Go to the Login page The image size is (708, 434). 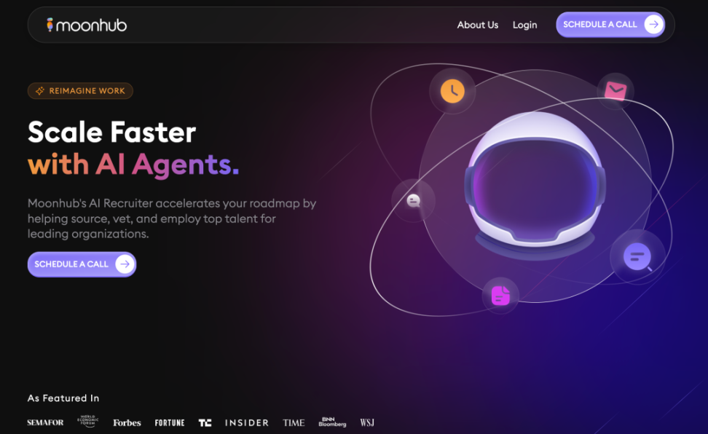click(524, 25)
